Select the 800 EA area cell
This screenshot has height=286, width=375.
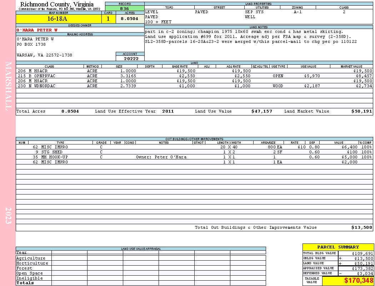pyautogui.click(x=275, y=147)
